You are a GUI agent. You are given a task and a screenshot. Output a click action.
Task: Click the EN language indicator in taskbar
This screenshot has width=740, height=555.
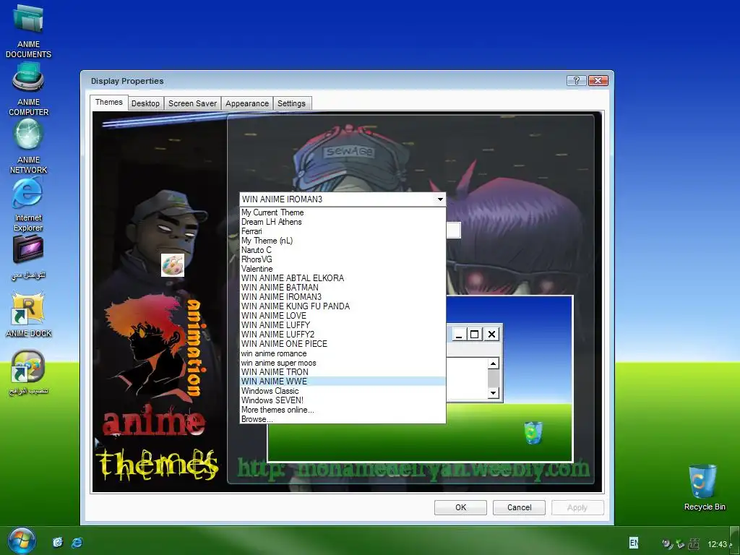634,543
